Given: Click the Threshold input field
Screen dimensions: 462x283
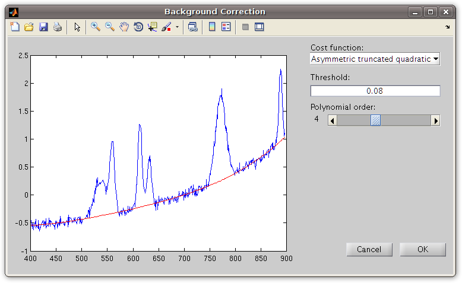Looking at the screenshot, I should pos(375,91).
